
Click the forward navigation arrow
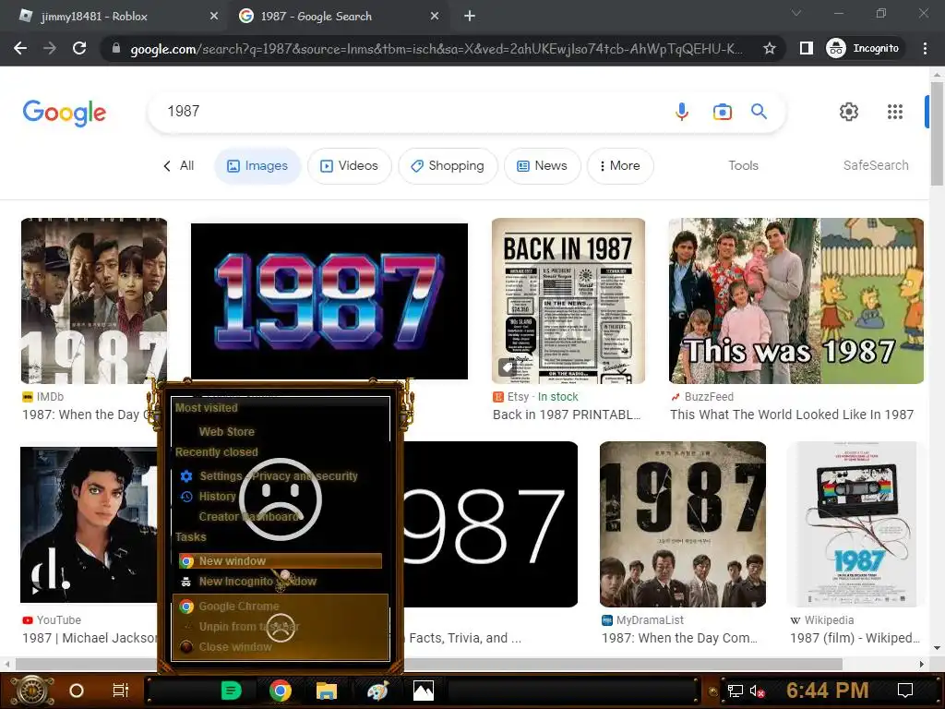point(50,48)
